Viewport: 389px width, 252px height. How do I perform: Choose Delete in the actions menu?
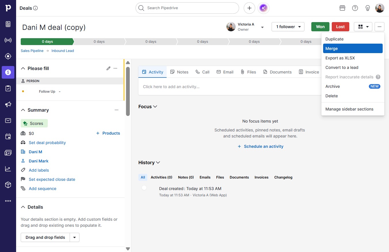pyautogui.click(x=353, y=96)
